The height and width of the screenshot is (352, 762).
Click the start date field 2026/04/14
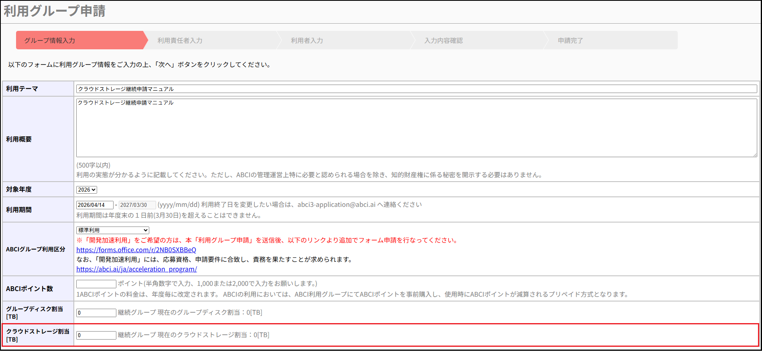pos(95,205)
